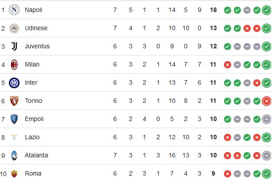
Task: Select the Lazio team name
Action: click(32, 137)
